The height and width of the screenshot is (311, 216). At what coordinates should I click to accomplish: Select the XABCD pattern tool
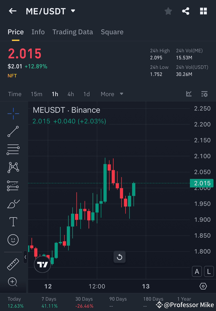(13, 167)
